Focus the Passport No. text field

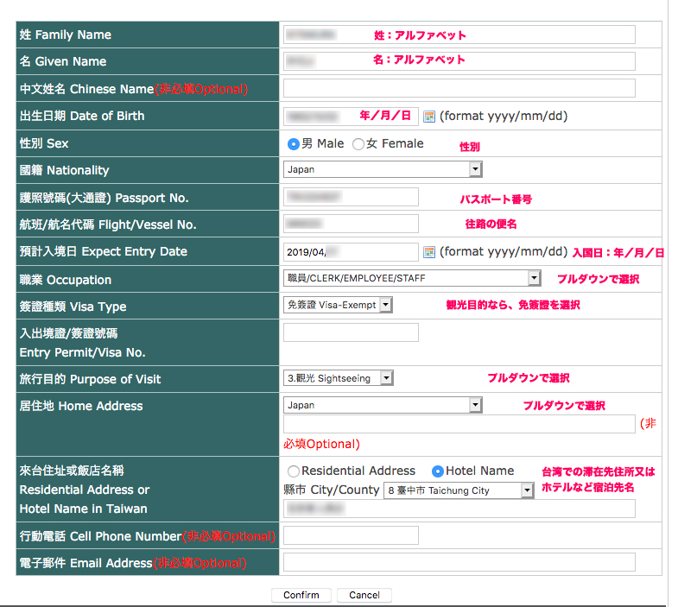pyautogui.click(x=351, y=197)
